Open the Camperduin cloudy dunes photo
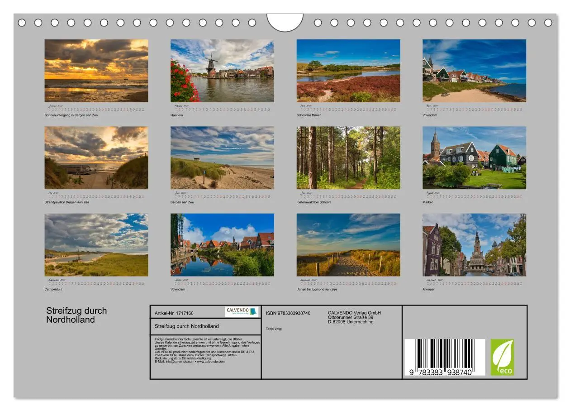 tap(96, 245)
